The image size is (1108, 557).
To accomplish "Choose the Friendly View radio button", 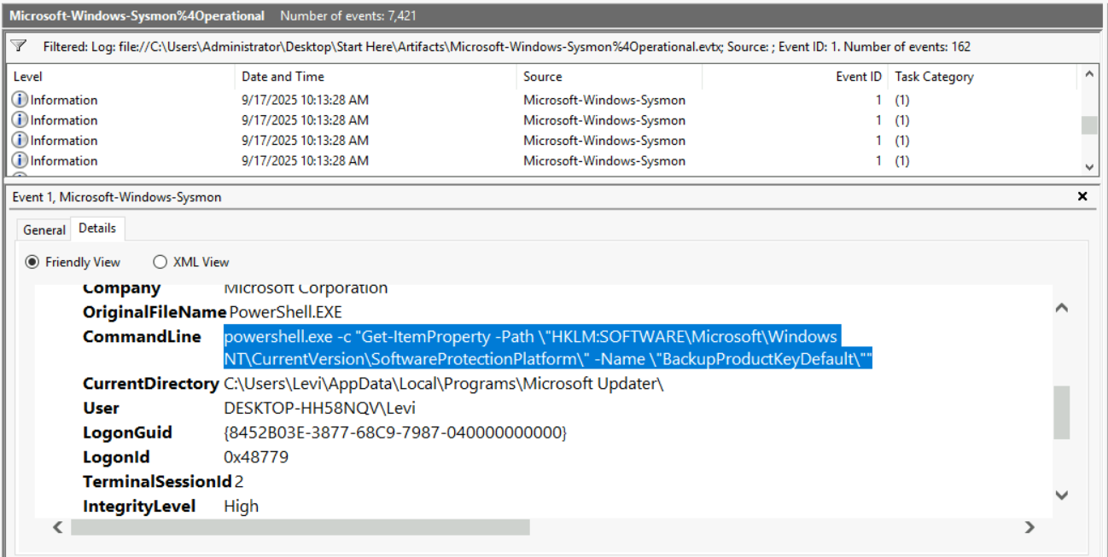I will click(33, 262).
